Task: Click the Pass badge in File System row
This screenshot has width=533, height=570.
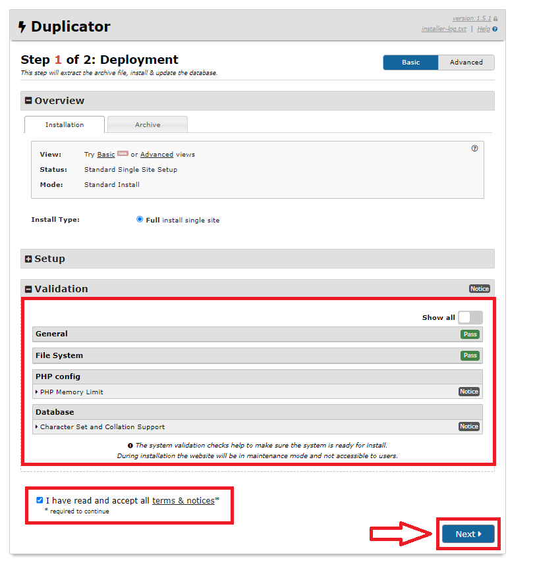Action: tap(470, 355)
